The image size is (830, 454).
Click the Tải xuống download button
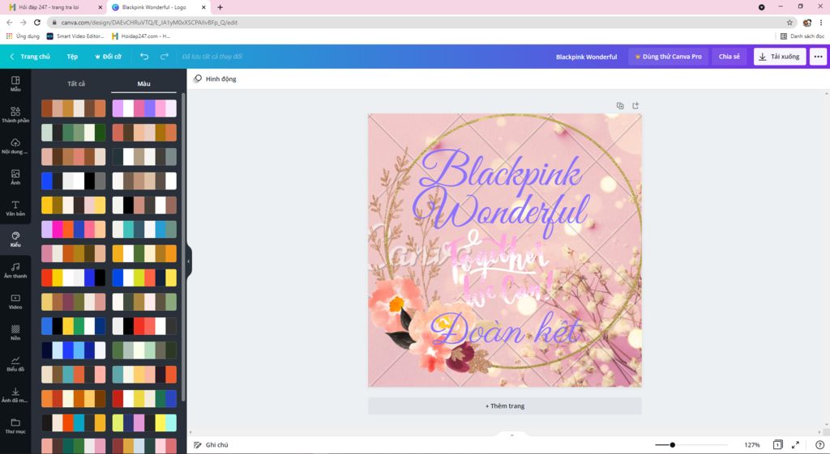coord(779,57)
